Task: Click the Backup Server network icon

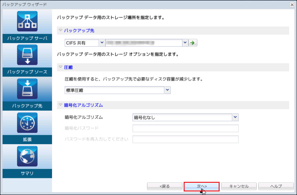Action: coord(27,21)
